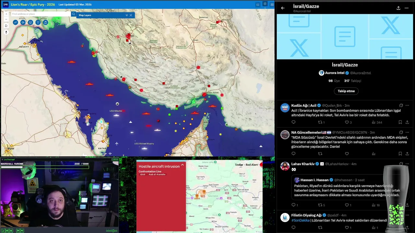The width and height of the screenshot is (415, 233).
Task: Select the Idmit location tag in alert
Action: pos(143,174)
